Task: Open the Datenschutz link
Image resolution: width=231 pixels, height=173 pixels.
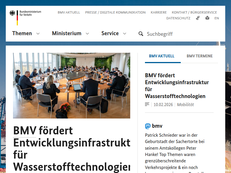Action: tap(178, 18)
